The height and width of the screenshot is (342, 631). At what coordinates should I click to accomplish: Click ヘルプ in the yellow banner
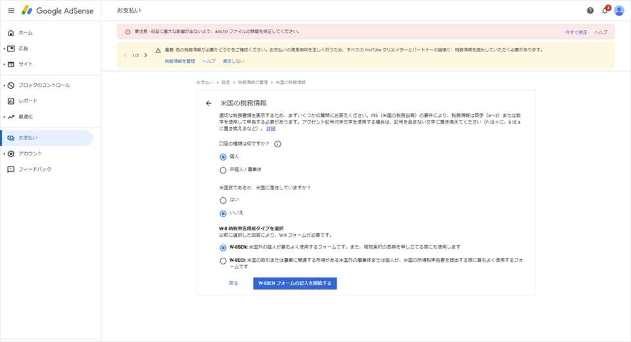click(208, 61)
